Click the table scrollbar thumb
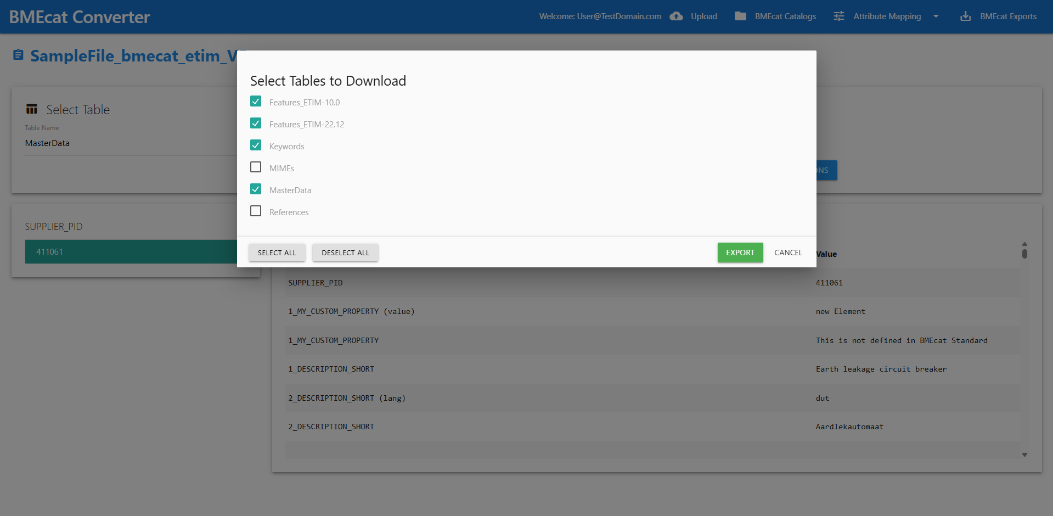Image resolution: width=1053 pixels, height=516 pixels. pos(1024,254)
